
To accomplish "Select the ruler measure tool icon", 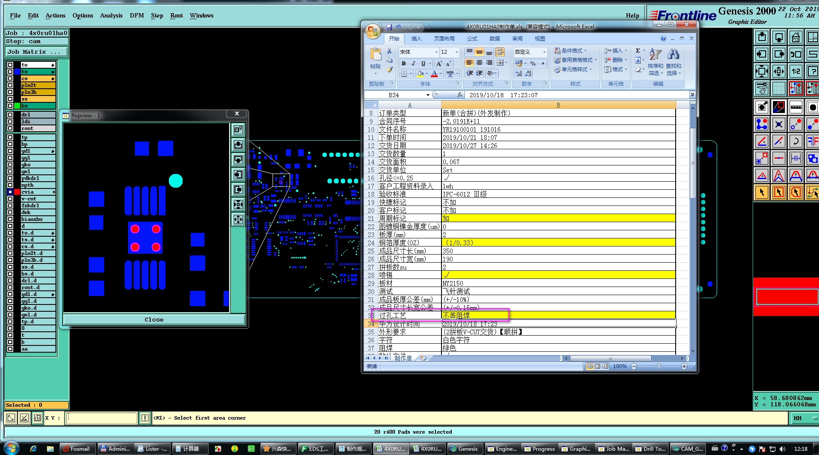I will point(796,107).
